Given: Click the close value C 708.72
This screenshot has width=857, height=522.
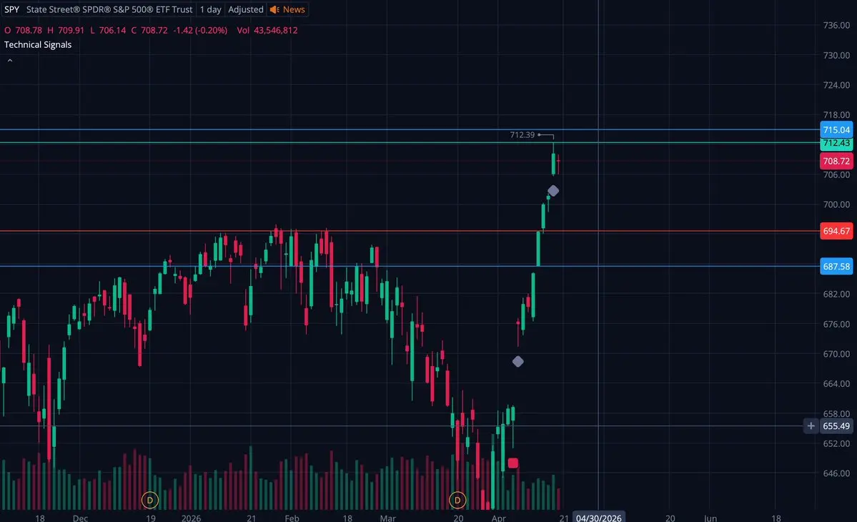Looking at the screenshot, I should pos(149,30).
